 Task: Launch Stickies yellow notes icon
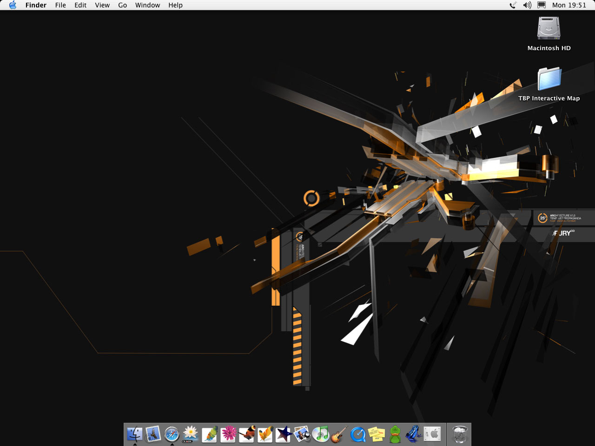pyautogui.click(x=377, y=434)
